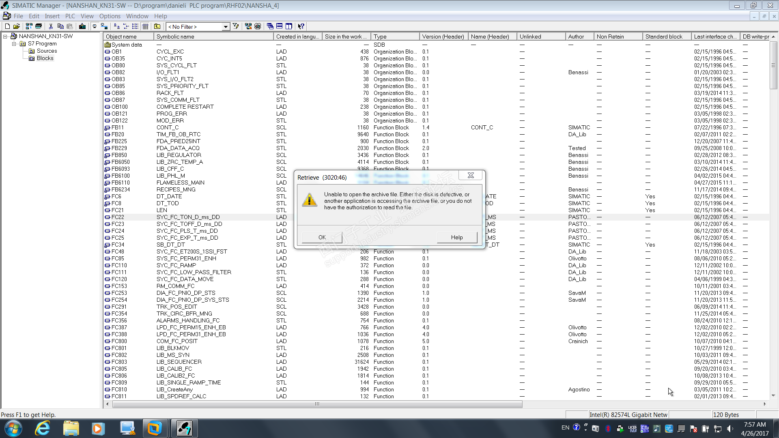This screenshot has height=438, width=779.
Task: Click the Up One Level folder icon
Action: 157,26
